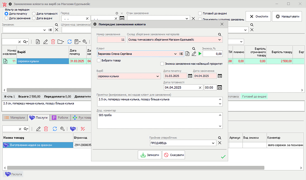Click the edit client pencil icon

coord(194,54)
